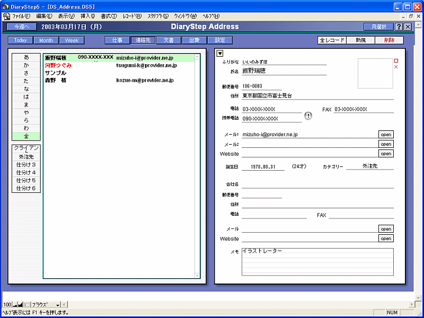
Task: Select the 外注先 category filter
Action: (x=26, y=157)
